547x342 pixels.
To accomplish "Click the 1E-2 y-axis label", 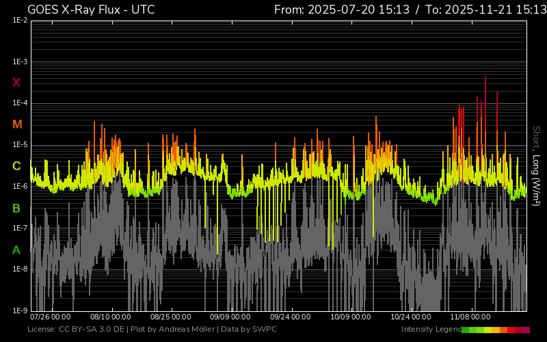I will pos(20,21).
